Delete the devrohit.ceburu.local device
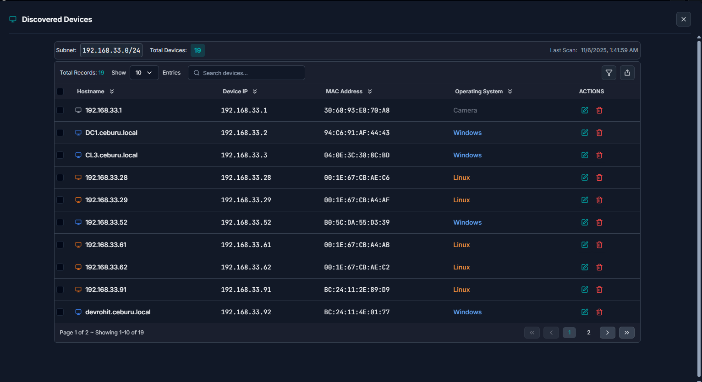 point(599,312)
